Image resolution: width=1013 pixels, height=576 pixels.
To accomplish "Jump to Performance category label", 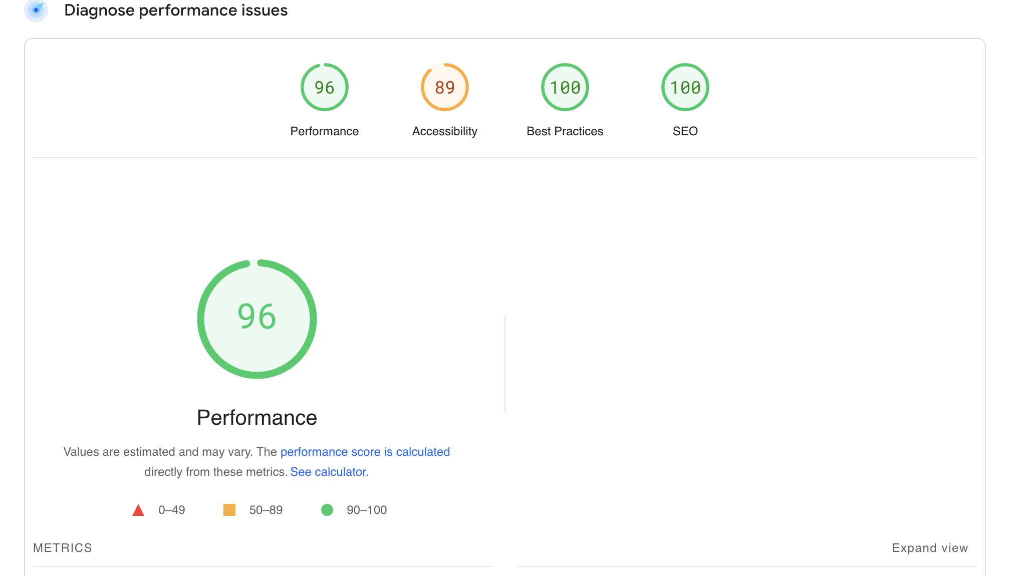I will pos(324,131).
